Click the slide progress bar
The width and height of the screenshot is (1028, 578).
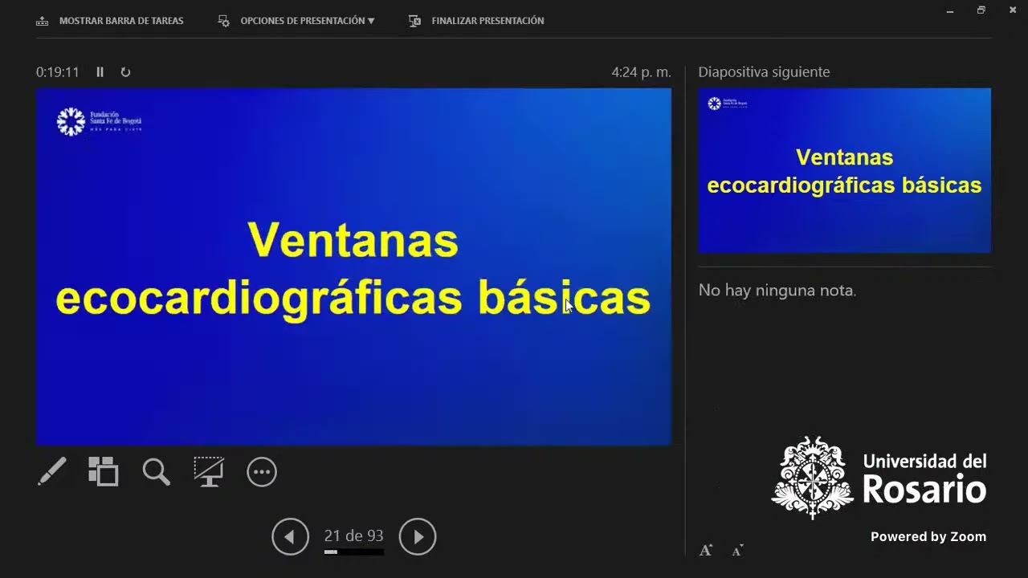point(353,552)
